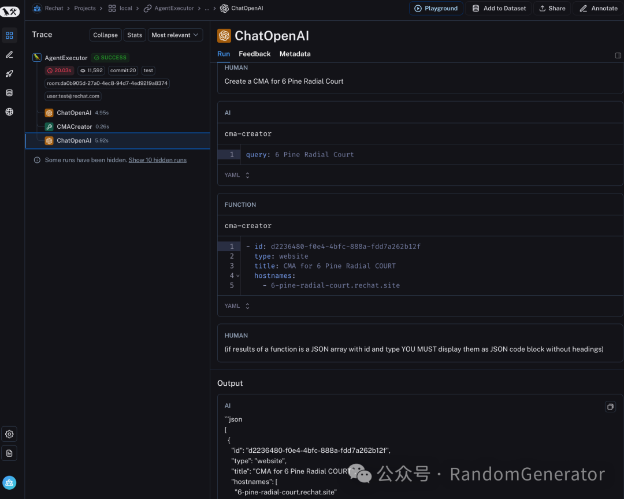Change YAML format selector under AI message
Viewport: 624px width, 499px height.
tap(237, 175)
